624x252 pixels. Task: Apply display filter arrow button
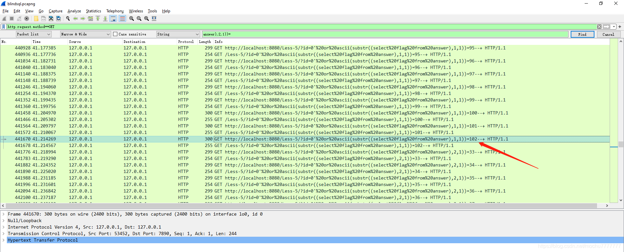pos(606,27)
